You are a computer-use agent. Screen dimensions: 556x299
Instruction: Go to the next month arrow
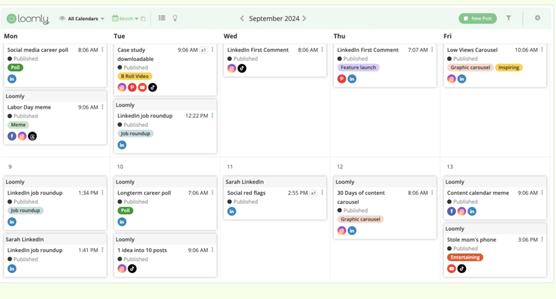tap(305, 18)
